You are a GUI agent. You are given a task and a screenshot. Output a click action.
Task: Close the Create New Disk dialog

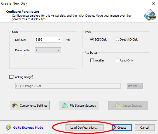click(154, 3)
